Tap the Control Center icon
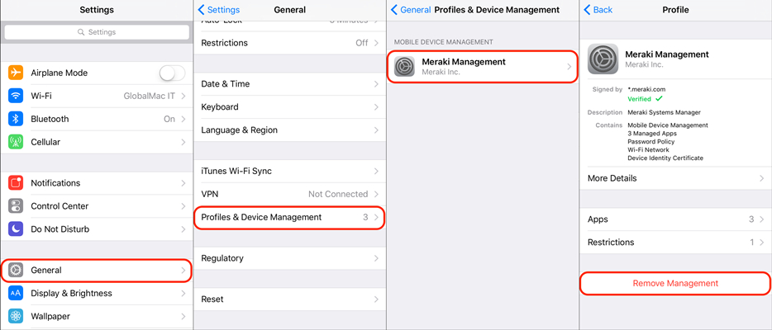Screen dimensions: 772x330 16,206
